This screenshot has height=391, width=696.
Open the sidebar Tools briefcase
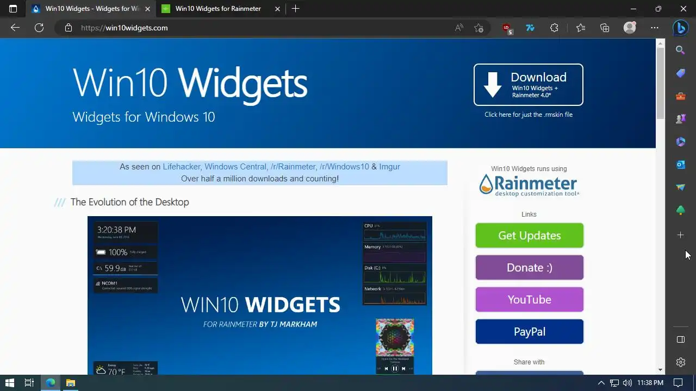680,96
